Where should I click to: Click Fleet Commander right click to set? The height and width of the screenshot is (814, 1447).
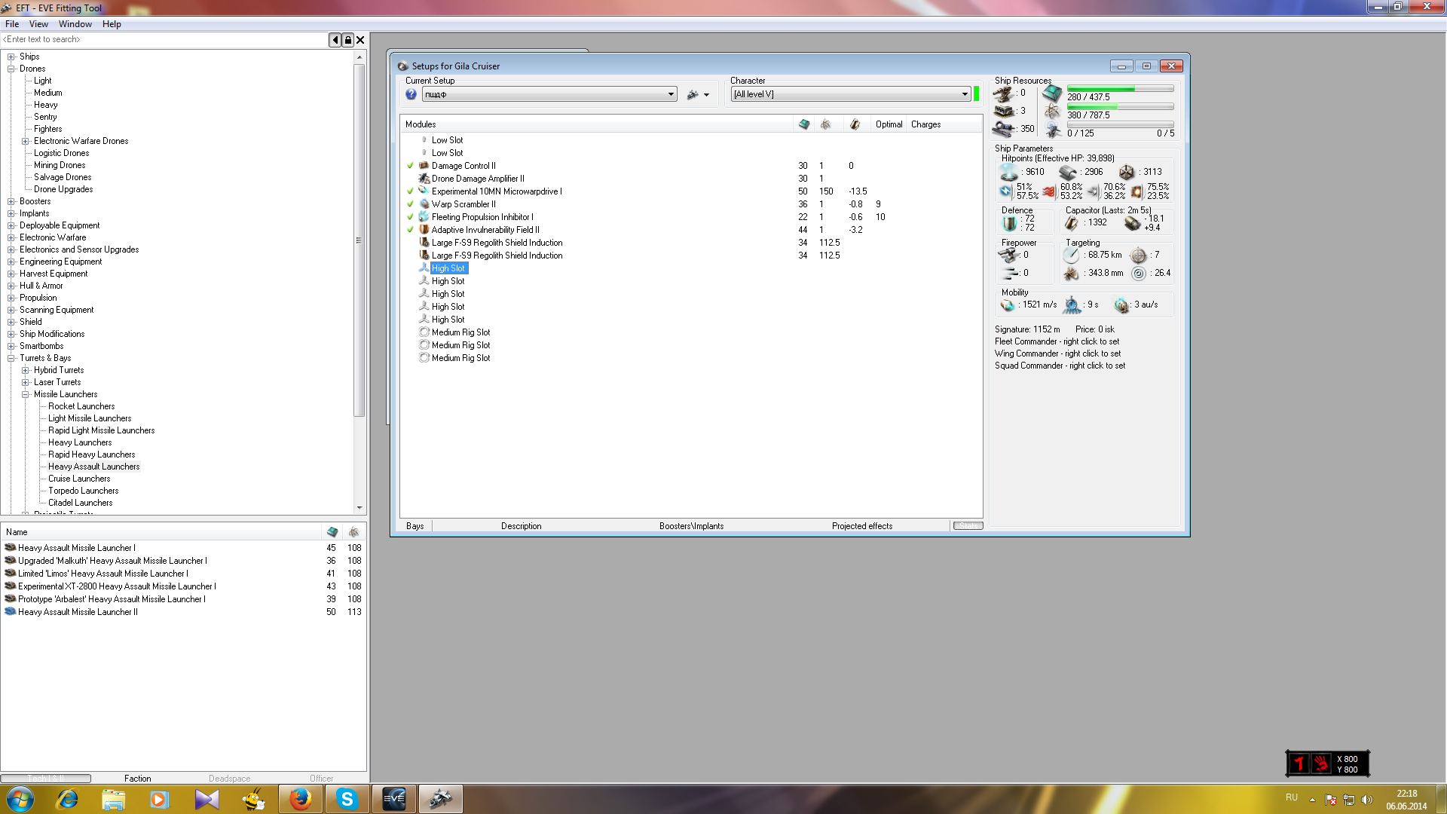[x=1057, y=341]
